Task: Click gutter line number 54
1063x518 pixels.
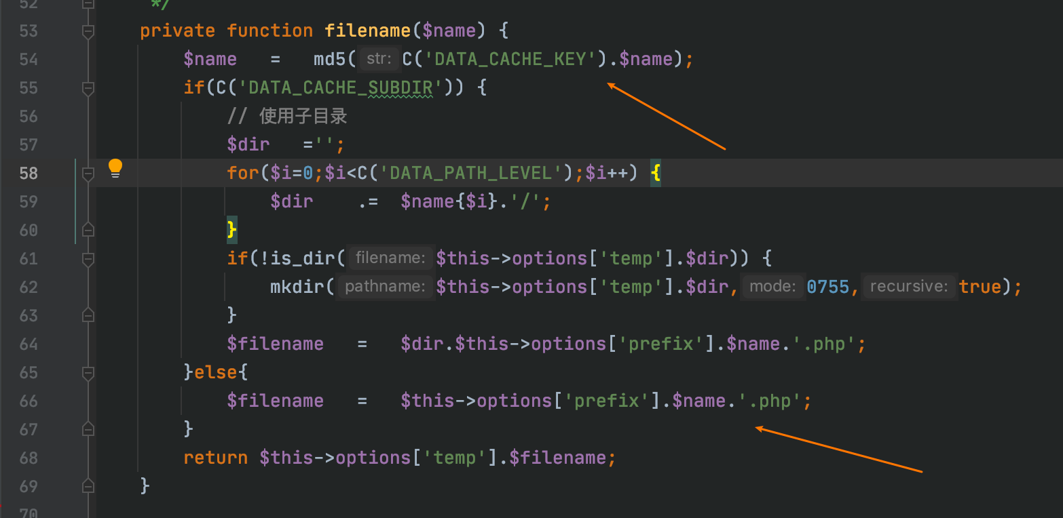Action: 29,60
